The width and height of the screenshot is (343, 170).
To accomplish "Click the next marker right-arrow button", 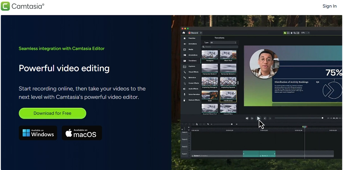I will pyautogui.click(x=270, y=118).
